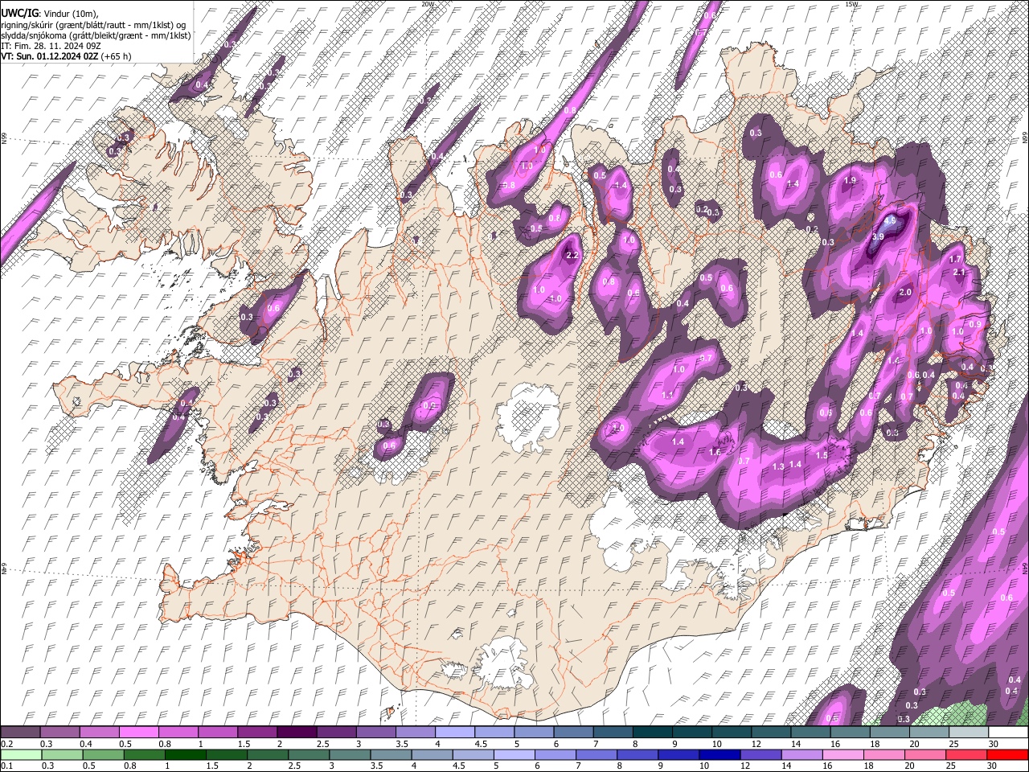Screen dimensions: 1029x772
Task: Click the slydda/snjókoma legend description line
Action: point(96,35)
